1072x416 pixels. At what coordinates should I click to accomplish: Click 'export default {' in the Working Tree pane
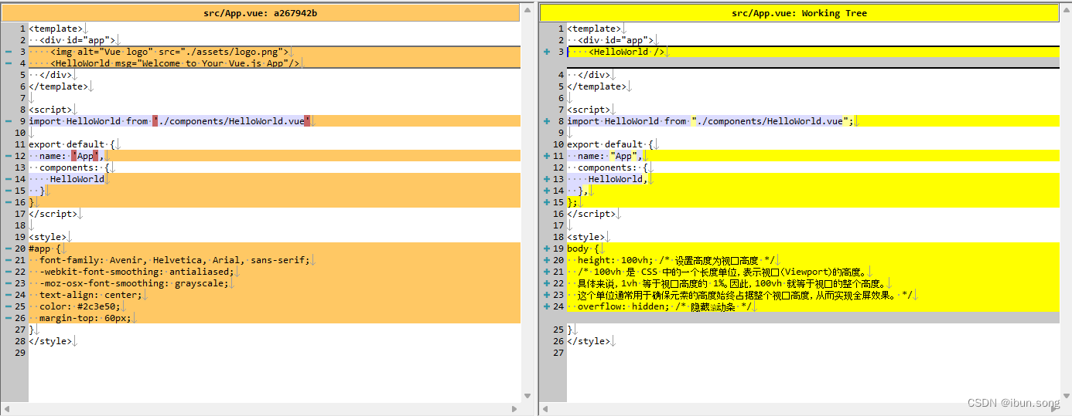coord(609,144)
